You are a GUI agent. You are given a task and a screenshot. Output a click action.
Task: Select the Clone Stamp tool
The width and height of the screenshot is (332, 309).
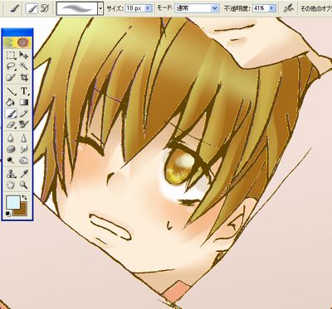[x=11, y=174]
